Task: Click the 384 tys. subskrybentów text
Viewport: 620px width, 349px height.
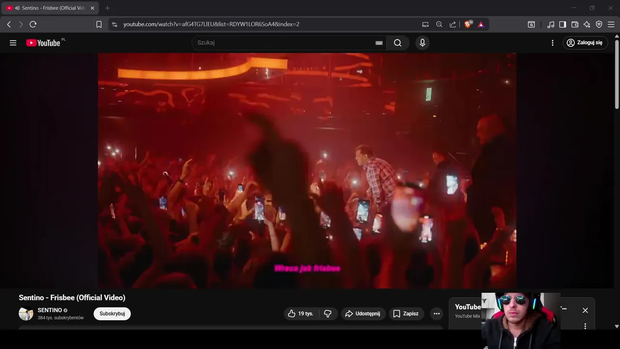Action: click(x=61, y=318)
